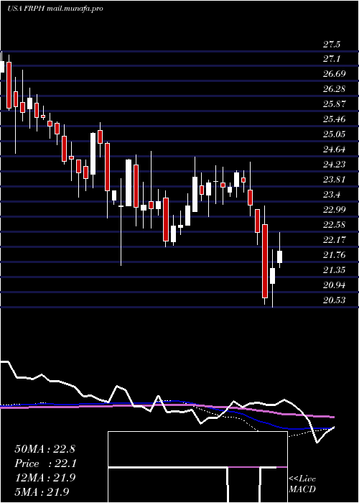The height and width of the screenshot is (503, 359).
Task: Click the 23.4 price axis label
Action: [332, 195]
